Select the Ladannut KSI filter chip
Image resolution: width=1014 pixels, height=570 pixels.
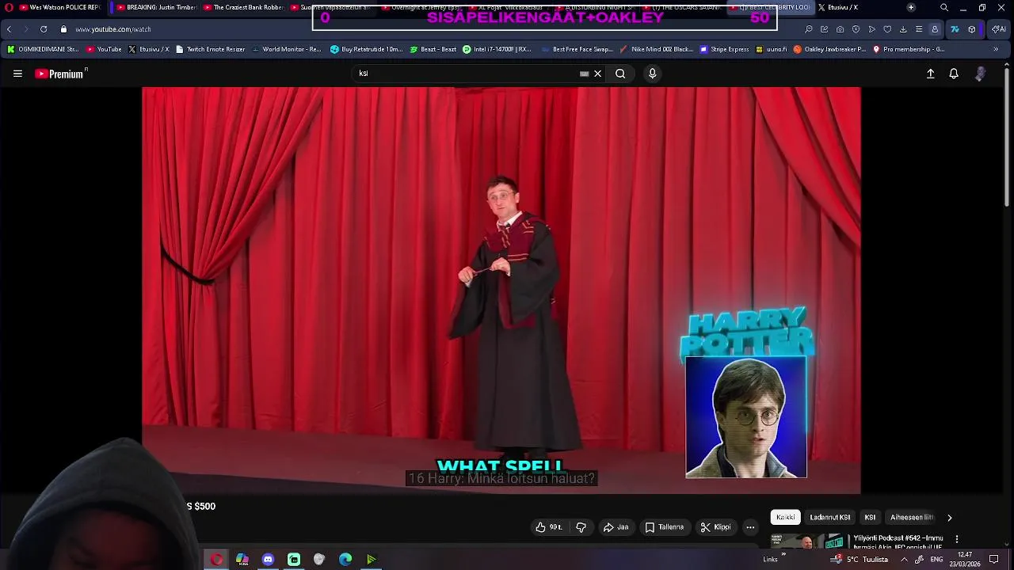tap(829, 517)
